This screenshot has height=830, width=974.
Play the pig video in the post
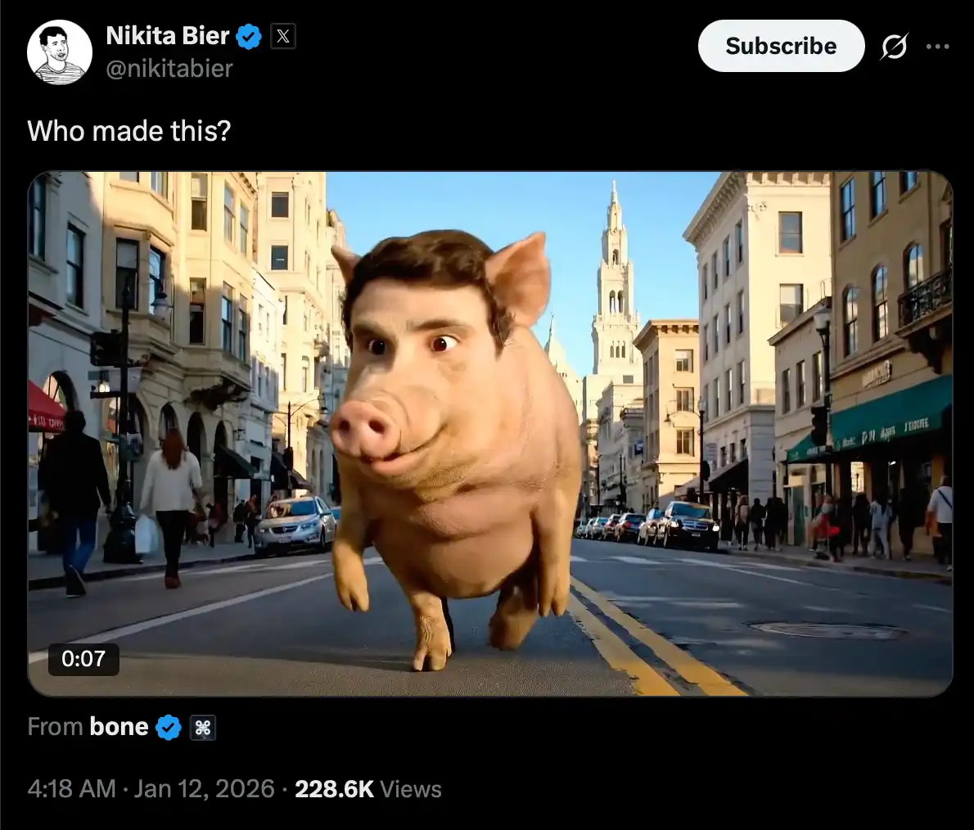[x=490, y=434]
